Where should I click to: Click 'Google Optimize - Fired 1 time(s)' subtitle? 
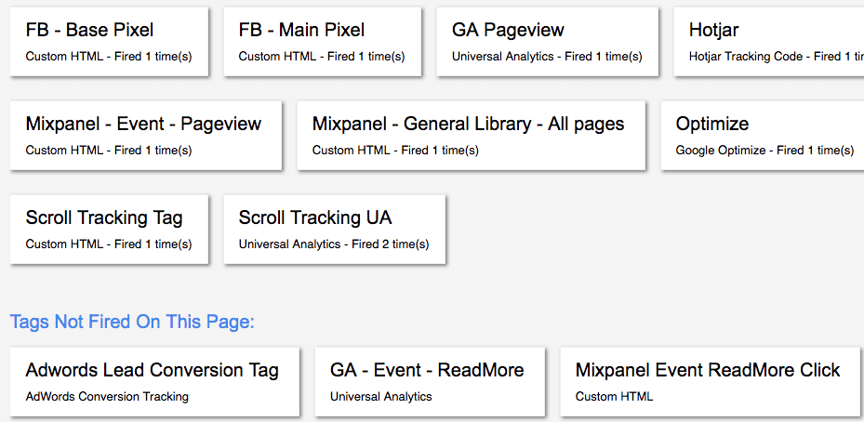coord(764,151)
